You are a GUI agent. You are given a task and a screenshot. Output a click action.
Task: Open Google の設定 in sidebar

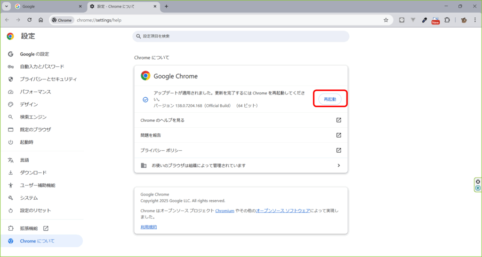[x=34, y=54]
